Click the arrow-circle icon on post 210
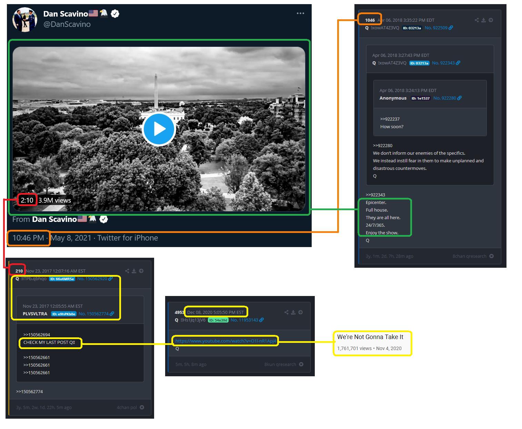522x429 pixels. point(141,271)
